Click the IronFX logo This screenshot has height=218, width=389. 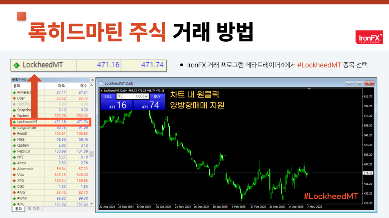pyautogui.click(x=369, y=37)
